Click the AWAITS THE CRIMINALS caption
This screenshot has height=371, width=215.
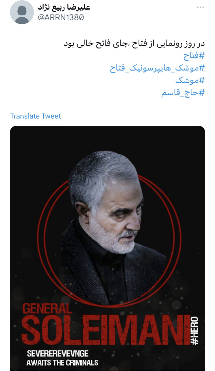click(x=62, y=362)
